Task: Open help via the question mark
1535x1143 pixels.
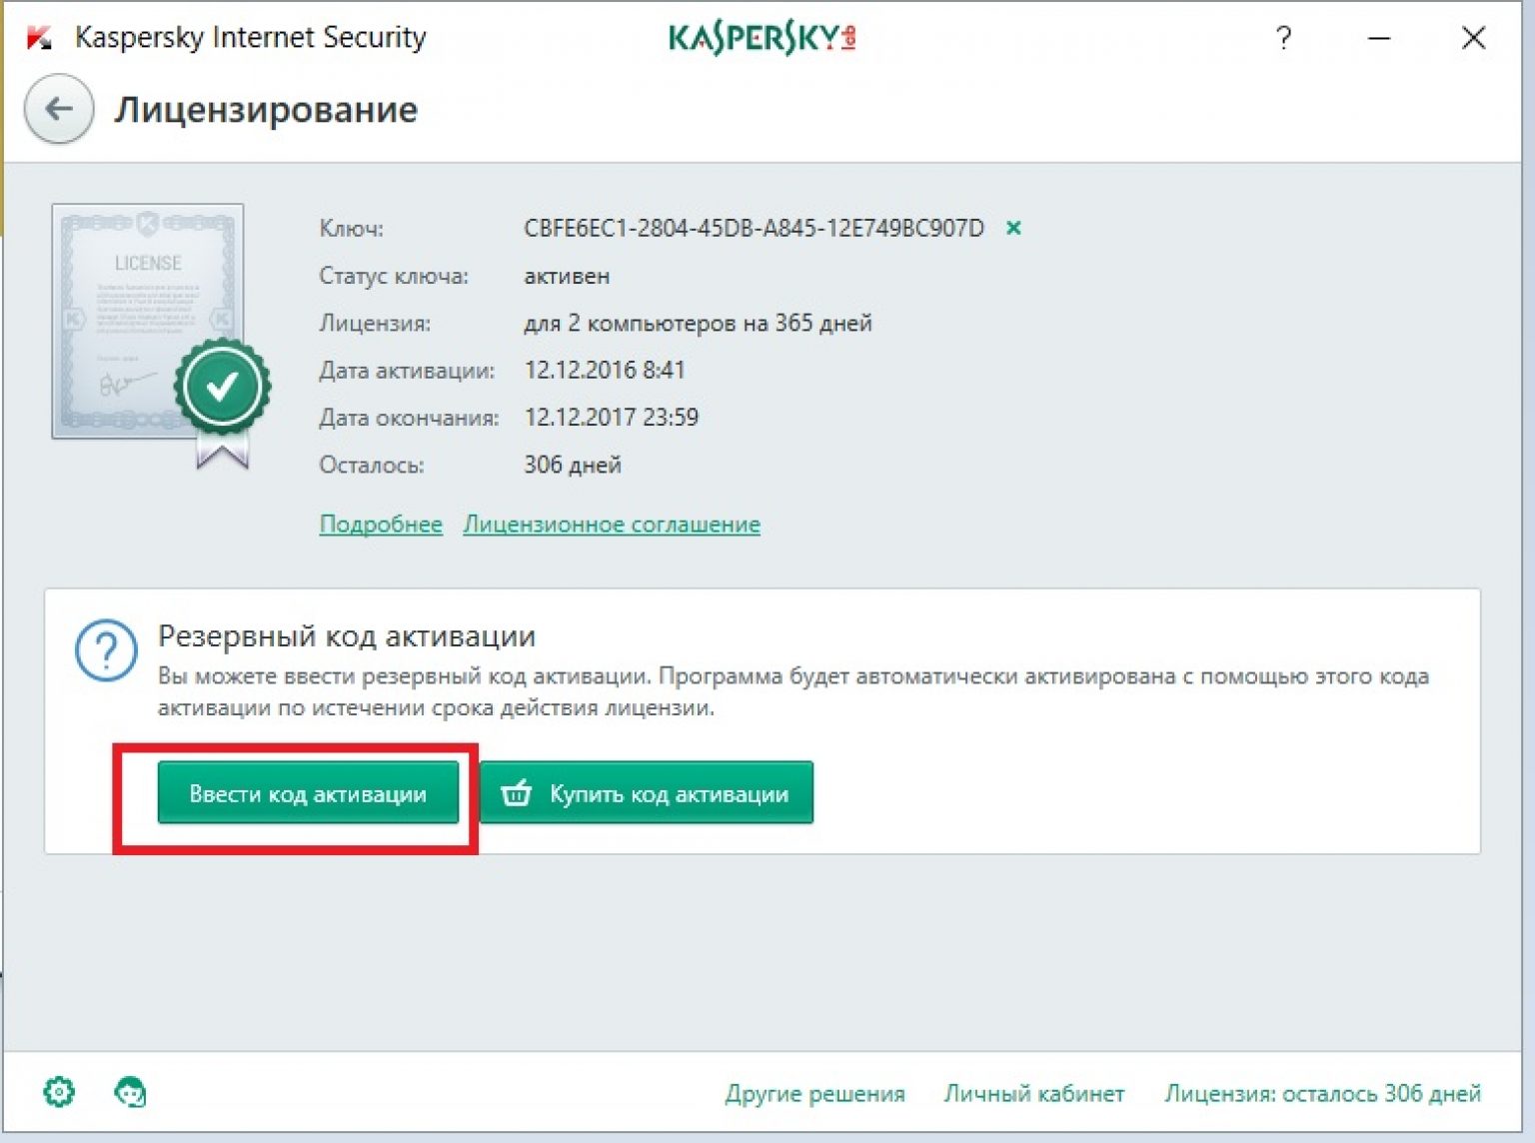Action: [1284, 38]
